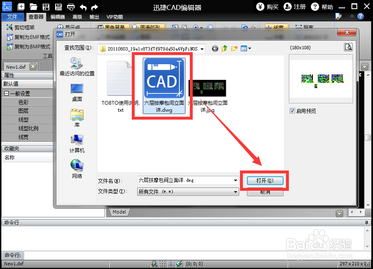Image resolution: width=373 pixels, height=269 pixels.
Task: Pin the 命令行 panel
Action: (367, 223)
